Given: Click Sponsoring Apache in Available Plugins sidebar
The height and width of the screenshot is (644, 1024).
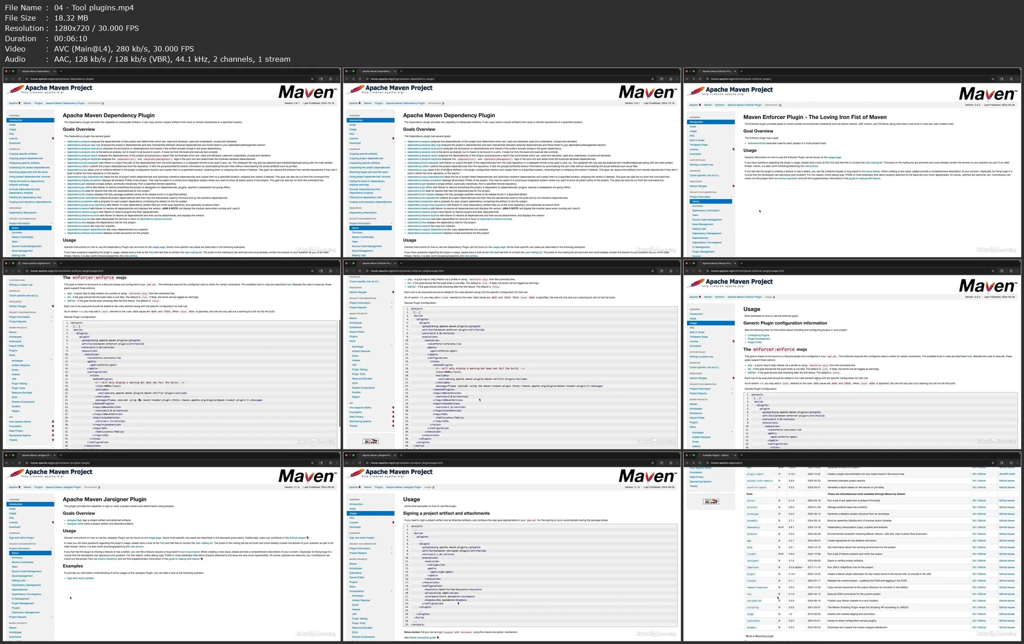Looking at the screenshot, I should [x=700, y=482].
